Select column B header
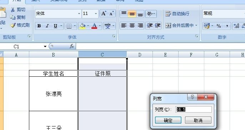 tap(54, 55)
